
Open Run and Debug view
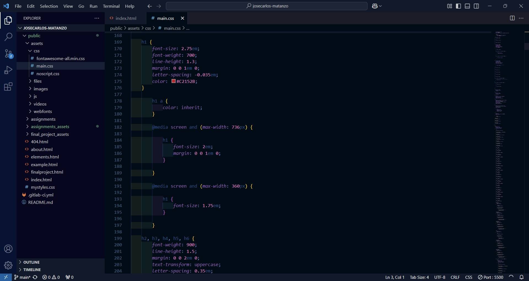pos(8,70)
